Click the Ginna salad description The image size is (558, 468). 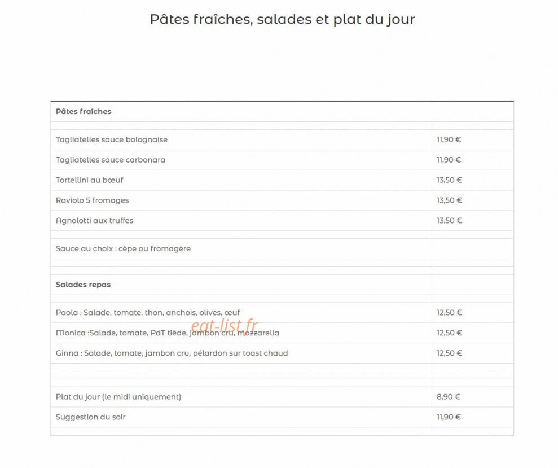(x=172, y=353)
